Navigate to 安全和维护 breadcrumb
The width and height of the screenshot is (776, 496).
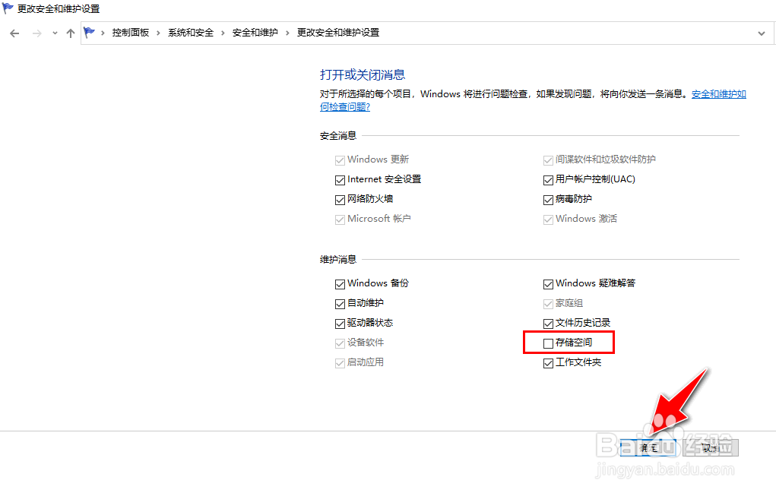(255, 33)
